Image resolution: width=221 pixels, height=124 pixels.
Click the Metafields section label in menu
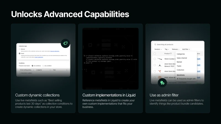point(181,75)
